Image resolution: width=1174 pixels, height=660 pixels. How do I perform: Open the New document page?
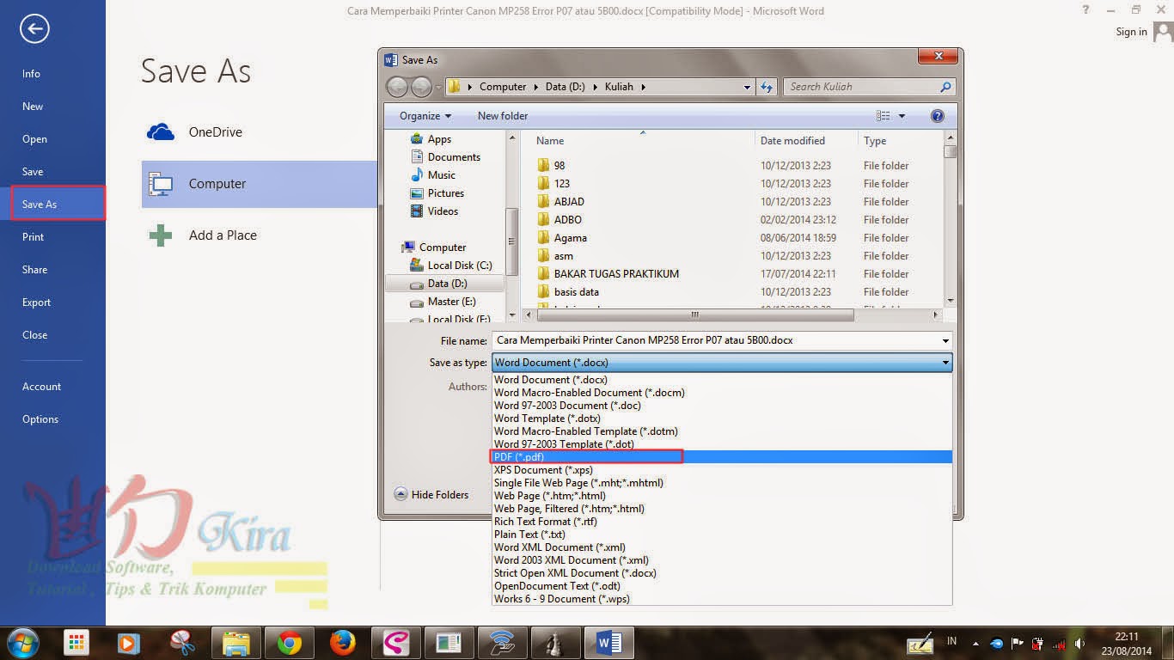(33, 107)
